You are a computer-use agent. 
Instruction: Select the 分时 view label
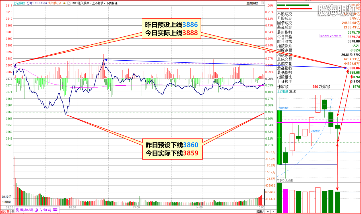(29, 3)
